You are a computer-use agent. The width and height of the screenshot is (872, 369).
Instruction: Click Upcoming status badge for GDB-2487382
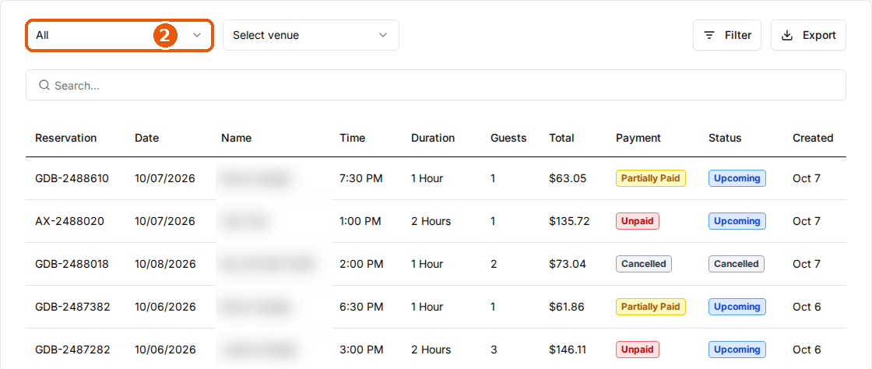pyautogui.click(x=737, y=307)
